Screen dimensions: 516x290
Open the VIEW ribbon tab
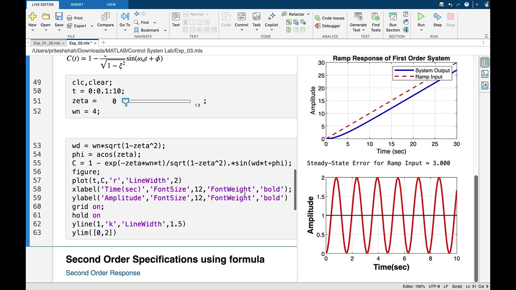point(111,4)
